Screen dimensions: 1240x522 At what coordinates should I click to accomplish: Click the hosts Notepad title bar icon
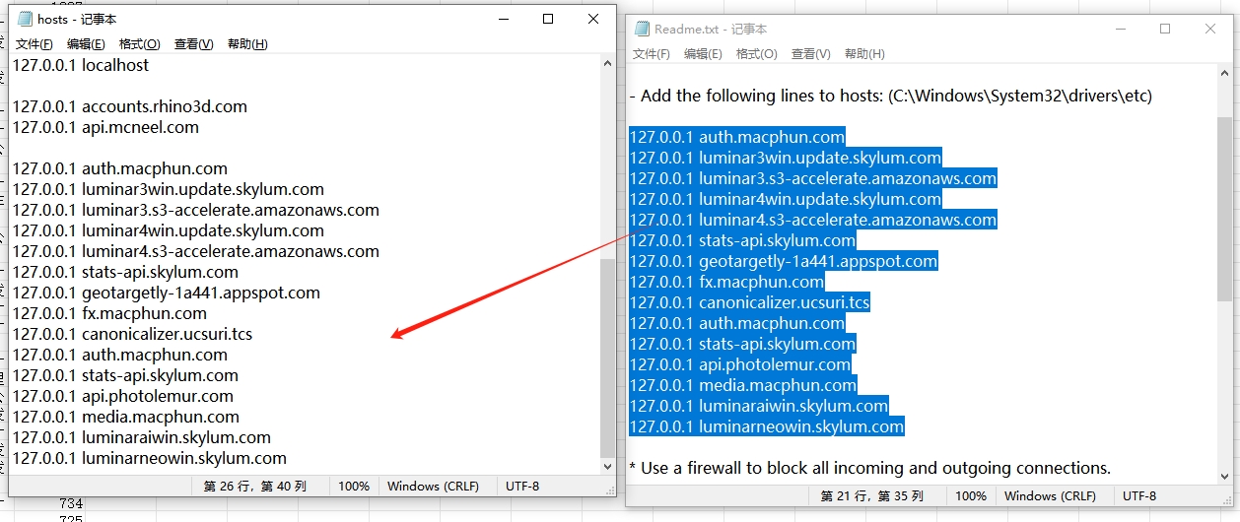tap(25, 19)
